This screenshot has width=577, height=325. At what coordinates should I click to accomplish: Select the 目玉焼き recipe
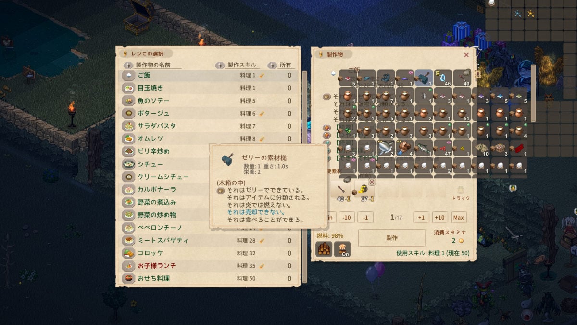(x=208, y=88)
